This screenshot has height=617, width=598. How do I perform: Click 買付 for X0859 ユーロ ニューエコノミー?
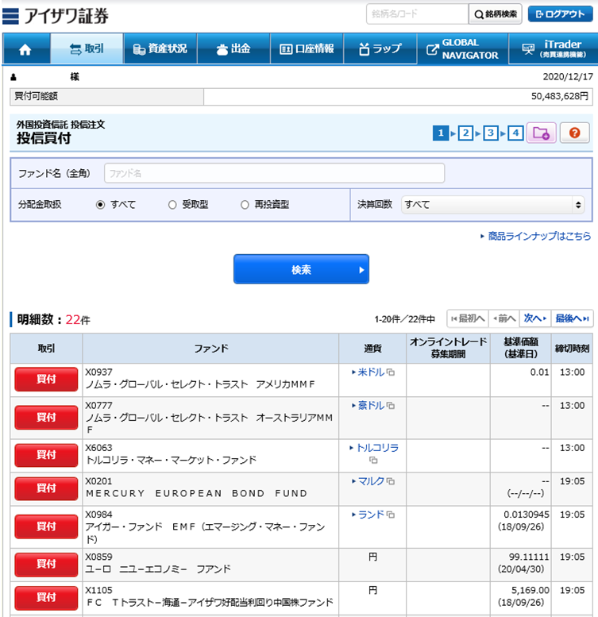tap(46, 565)
